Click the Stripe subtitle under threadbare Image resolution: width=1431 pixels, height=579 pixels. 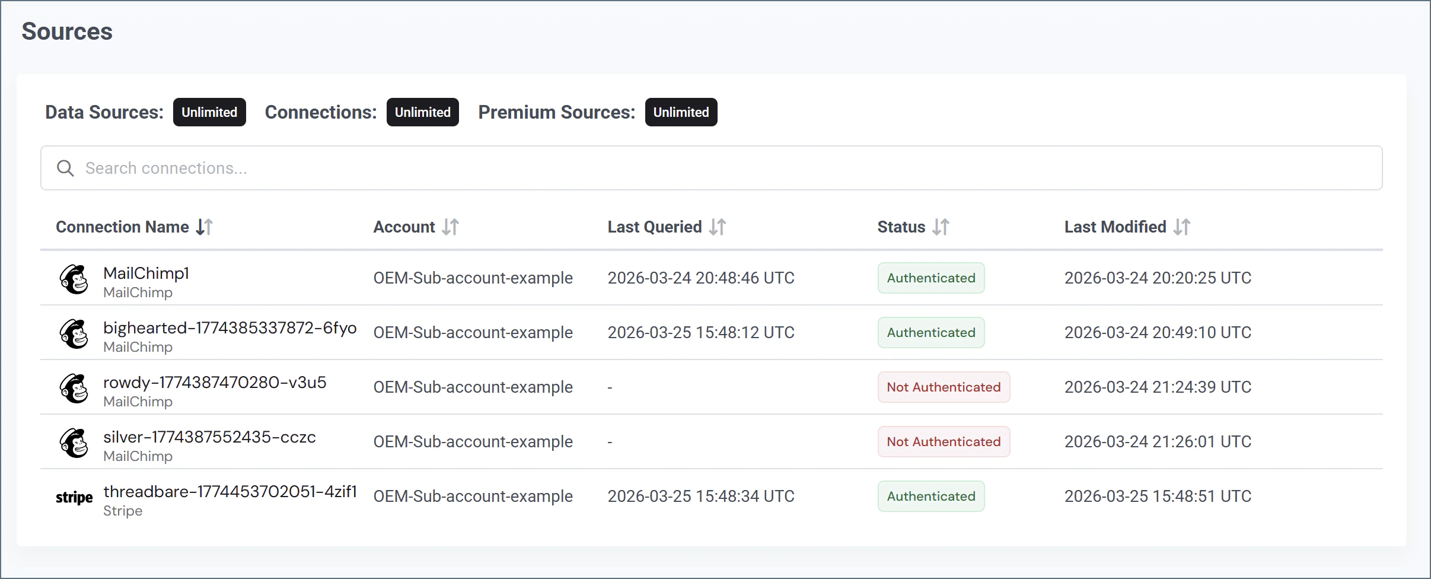[x=123, y=511]
